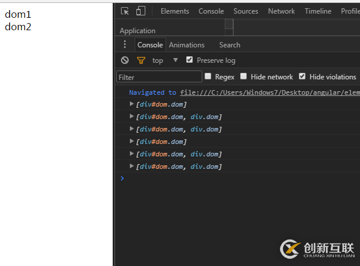Screen dimensions: 360x266
Task: Open the Network panel tab
Action: click(281, 11)
